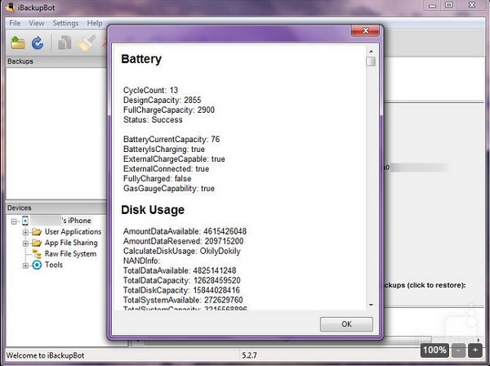The height and width of the screenshot is (366, 490).
Task: Click the CycleCount: 13 line
Action: (x=150, y=91)
